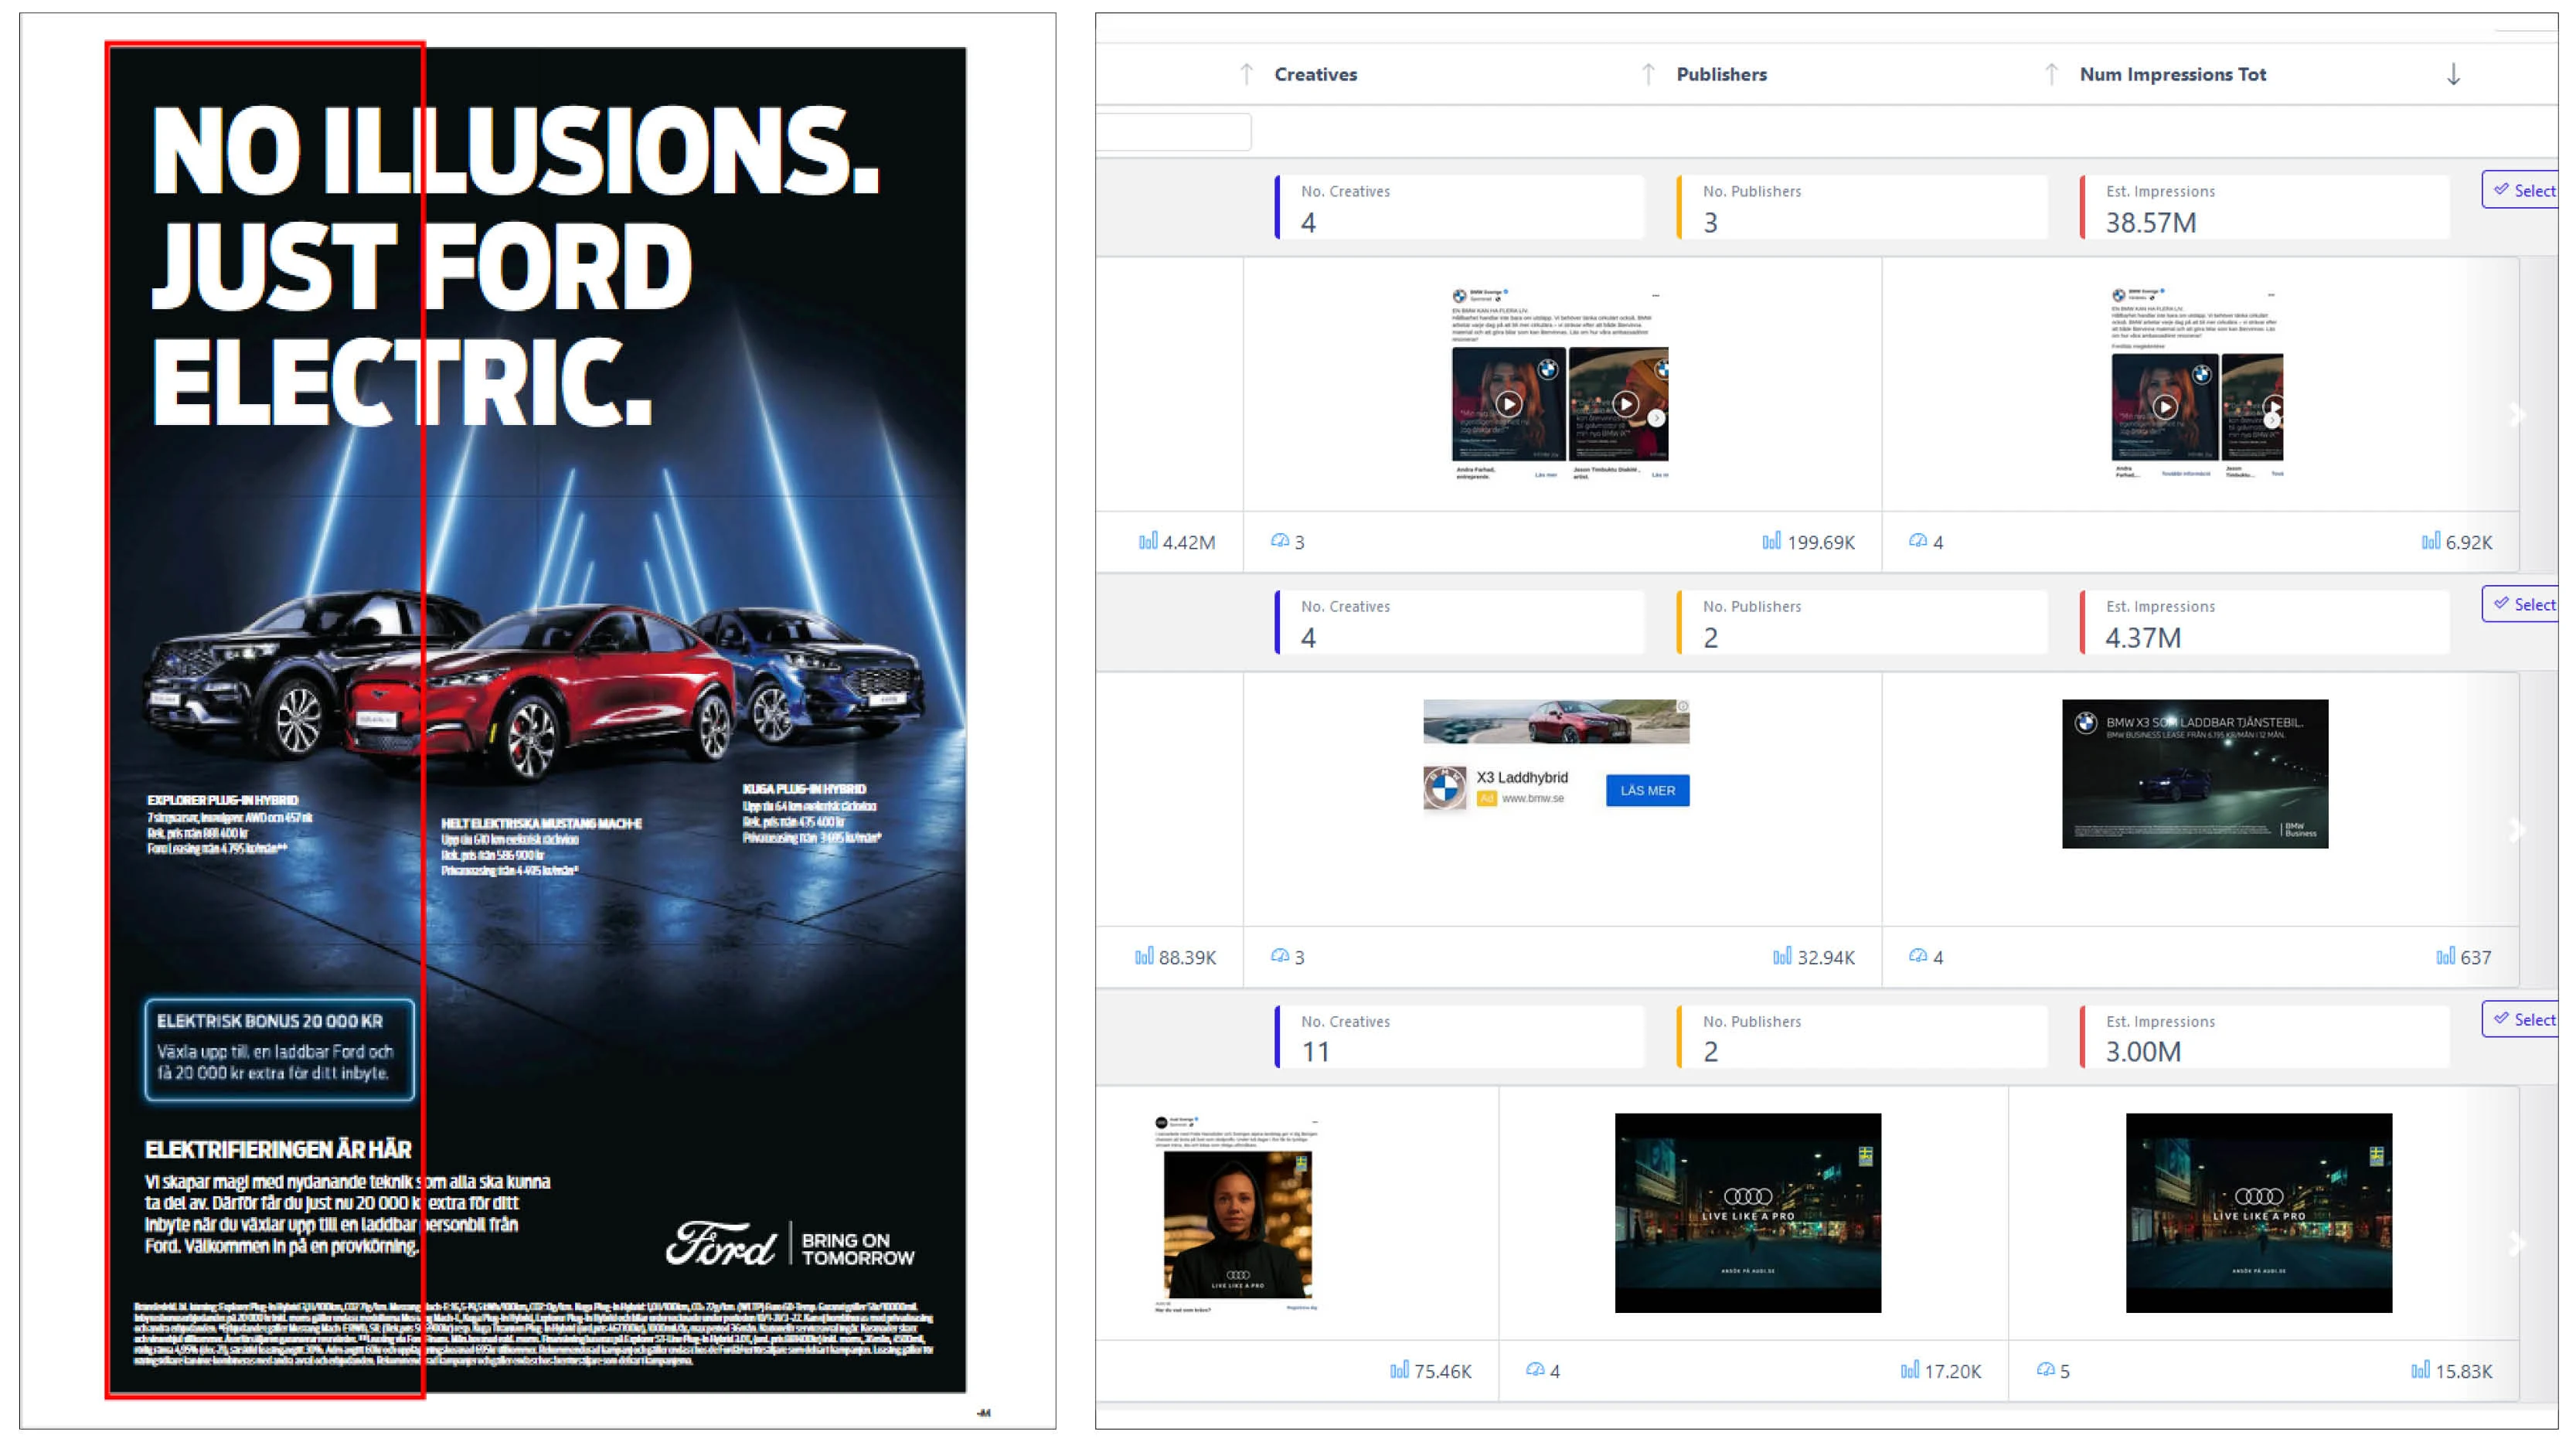Click the bar chart icon beside 6.92K
This screenshot has width=2576, height=1449.
(2430, 541)
